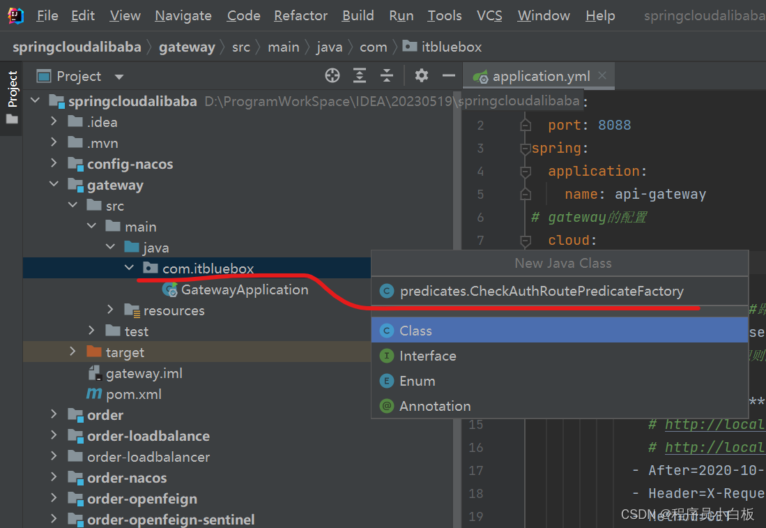Image resolution: width=766 pixels, height=528 pixels.
Task: Open Project panel settings gear
Action: tap(421, 76)
